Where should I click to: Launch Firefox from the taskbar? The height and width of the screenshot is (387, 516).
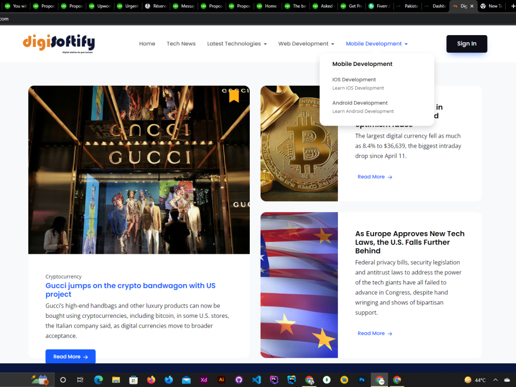151,380
